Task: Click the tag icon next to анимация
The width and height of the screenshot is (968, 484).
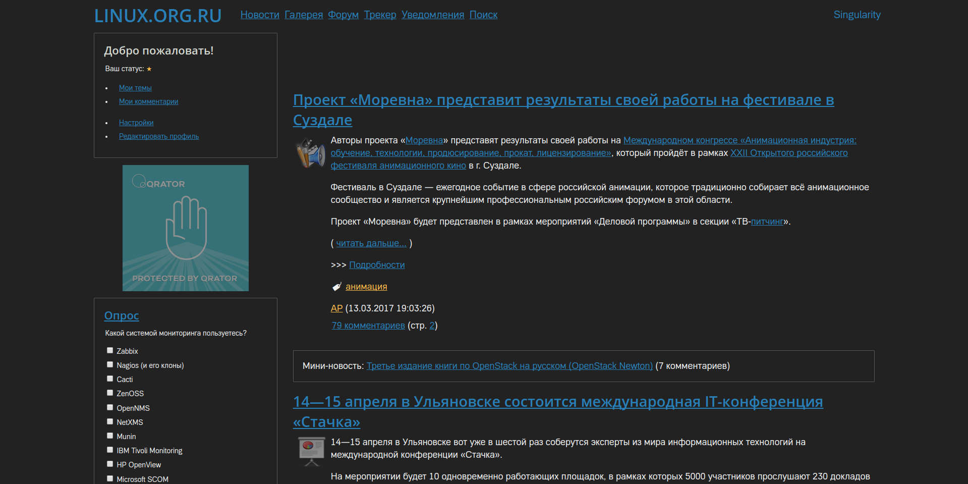Action: tap(336, 287)
